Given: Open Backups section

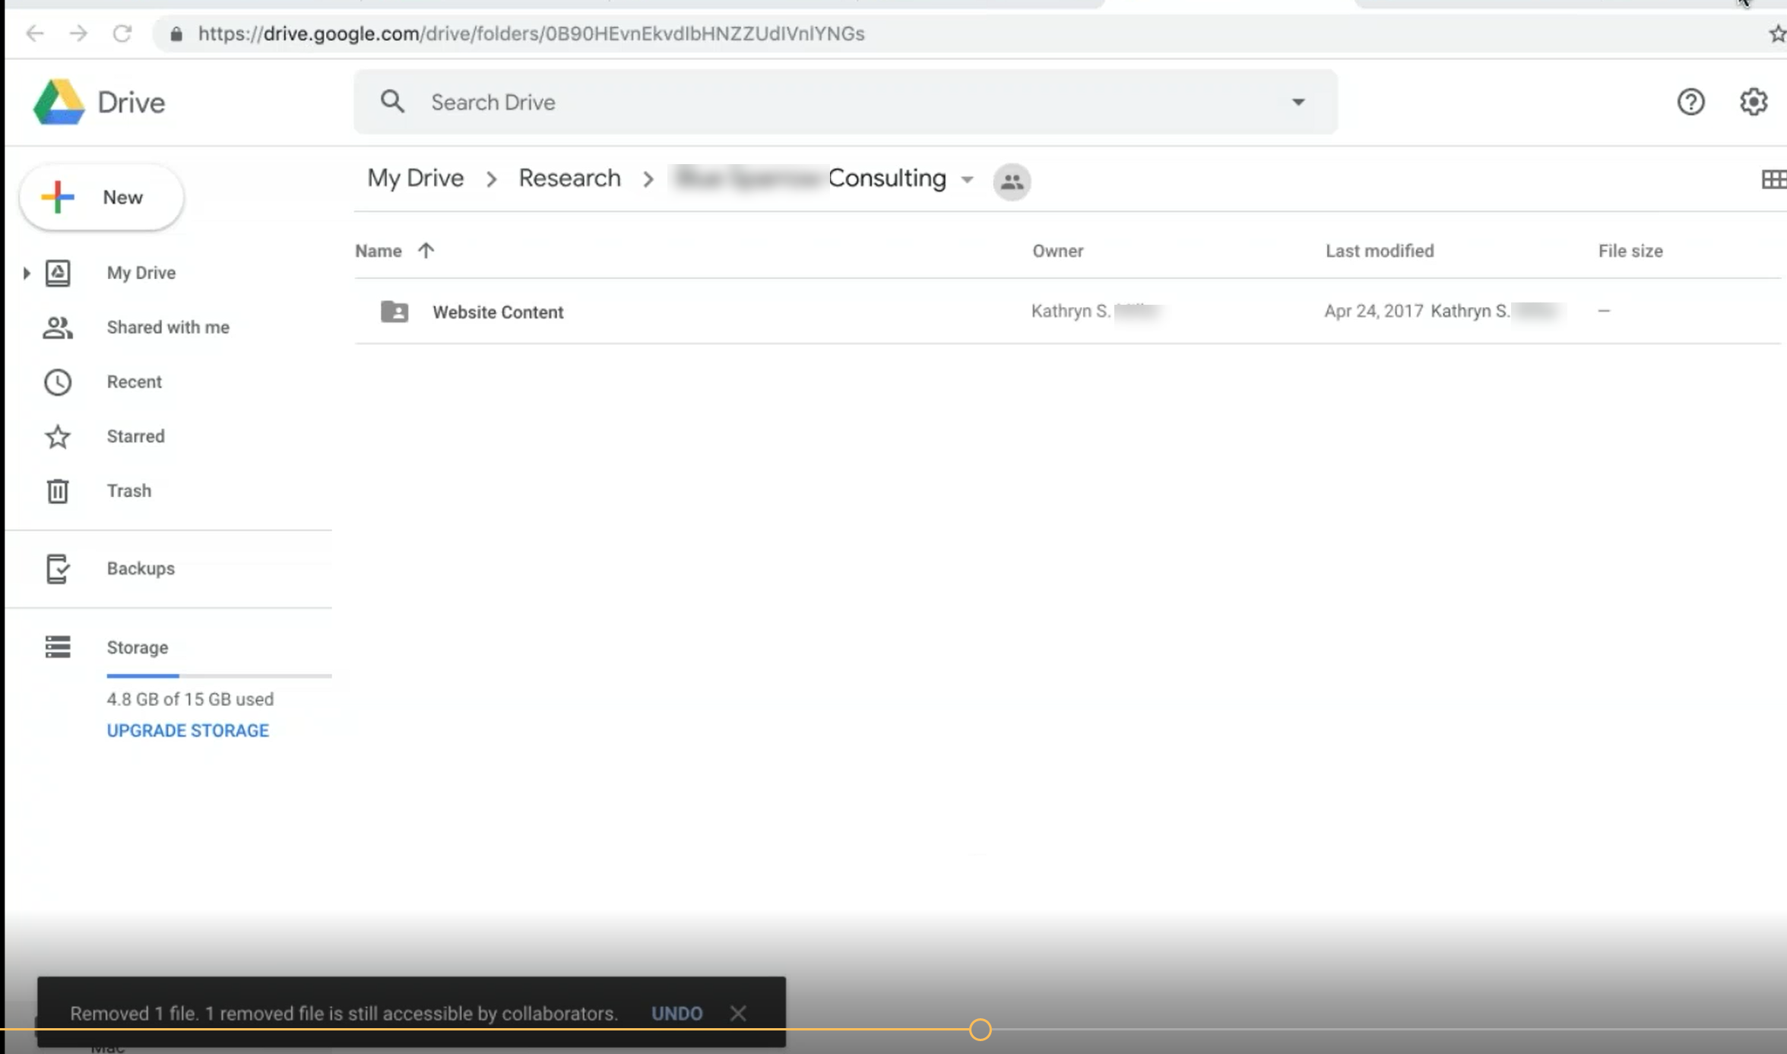Looking at the screenshot, I should (141, 568).
